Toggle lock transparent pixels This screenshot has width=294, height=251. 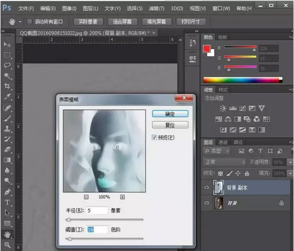[221, 173]
